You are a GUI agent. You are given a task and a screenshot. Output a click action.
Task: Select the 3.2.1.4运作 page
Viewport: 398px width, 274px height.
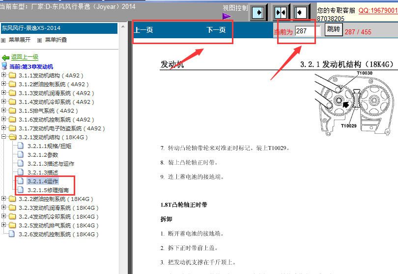click(43, 181)
